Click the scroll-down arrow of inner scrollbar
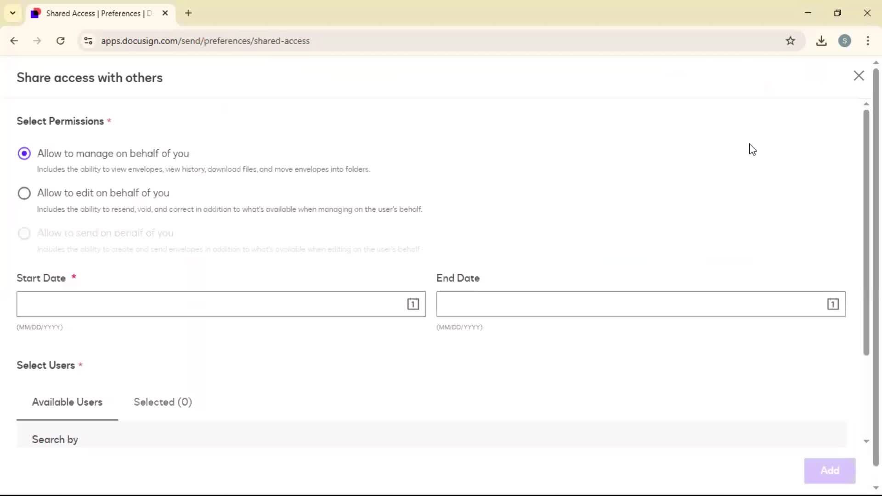882x496 pixels. [866, 441]
